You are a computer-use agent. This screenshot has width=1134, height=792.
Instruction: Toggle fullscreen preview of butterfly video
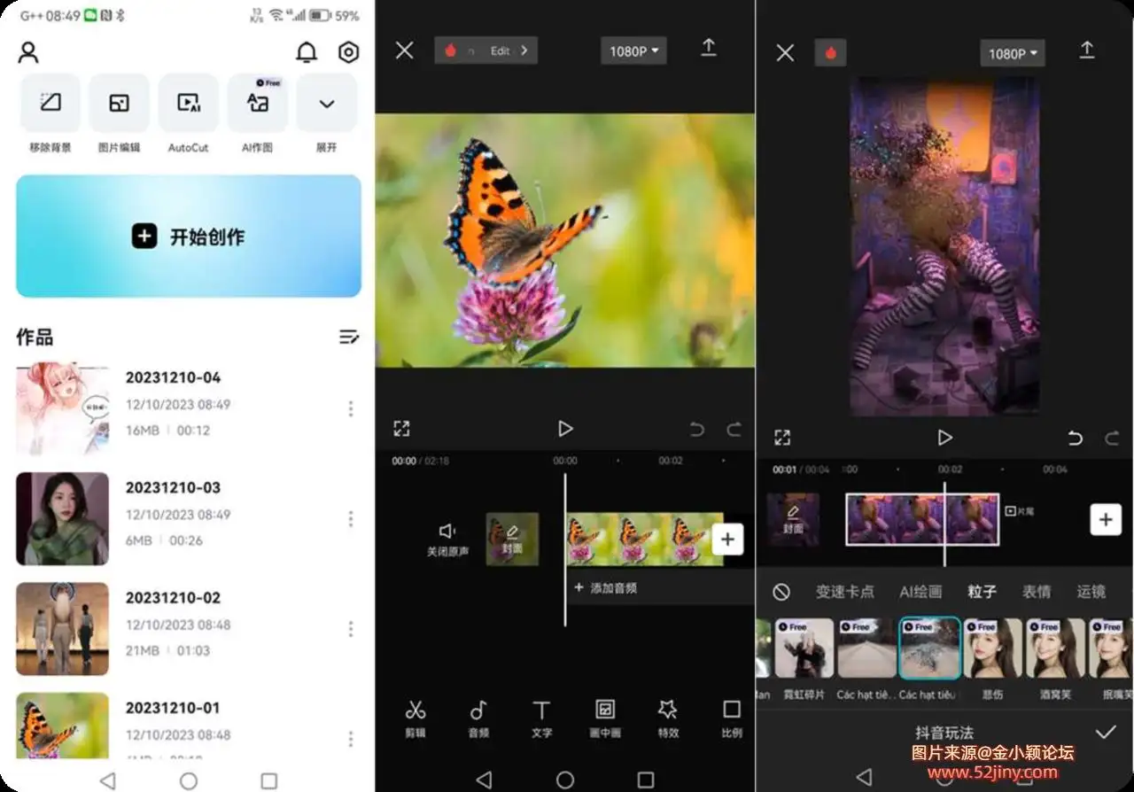pyautogui.click(x=401, y=429)
